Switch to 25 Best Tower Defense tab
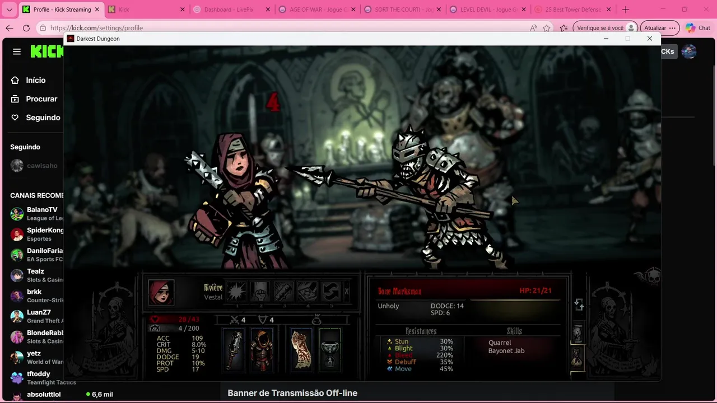Image resolution: width=717 pixels, height=403 pixels. click(572, 10)
